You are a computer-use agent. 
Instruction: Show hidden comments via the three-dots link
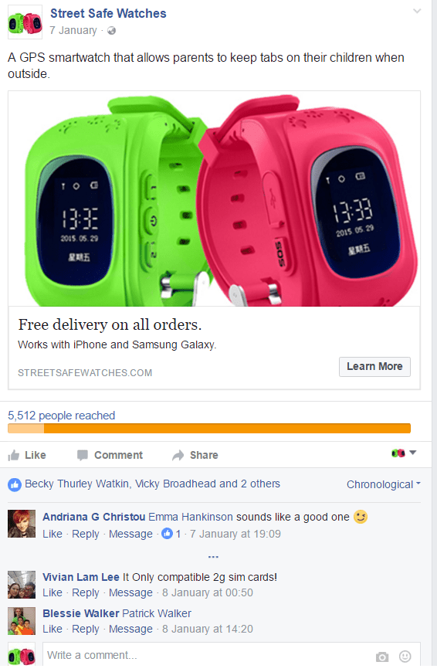click(213, 557)
